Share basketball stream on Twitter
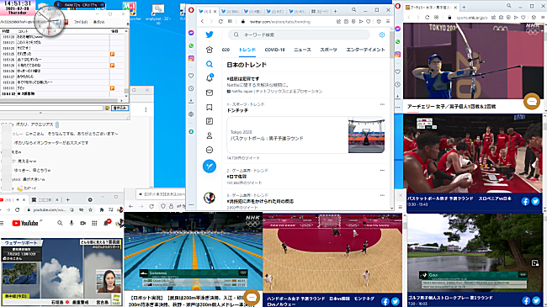Image resolution: width=547 pixels, height=307 pixels. coord(535,201)
